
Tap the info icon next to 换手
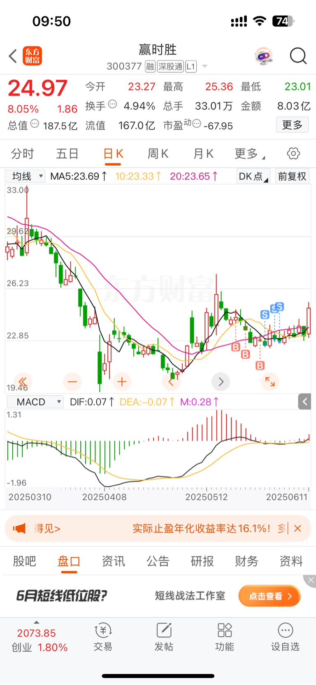pos(112,104)
